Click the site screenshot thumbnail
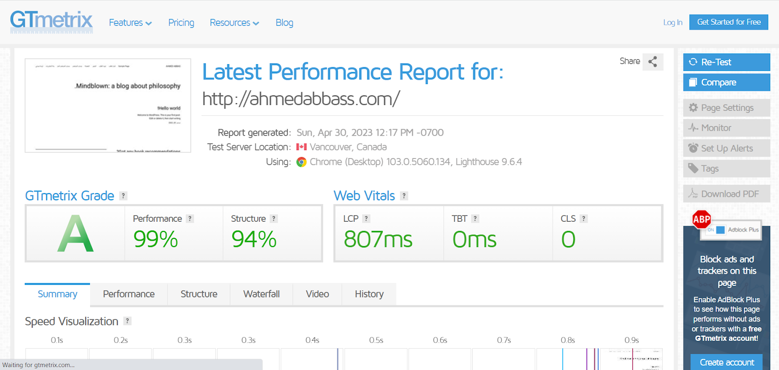 [x=108, y=106]
